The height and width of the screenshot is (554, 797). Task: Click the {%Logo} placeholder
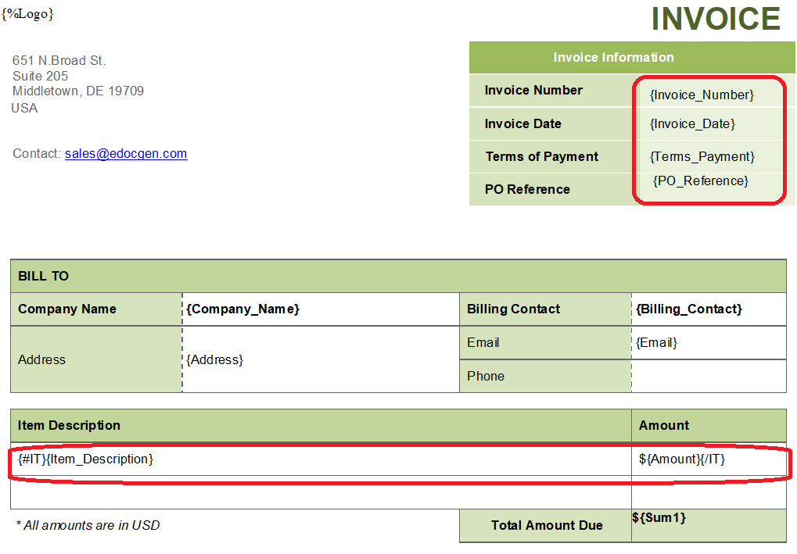pos(27,14)
